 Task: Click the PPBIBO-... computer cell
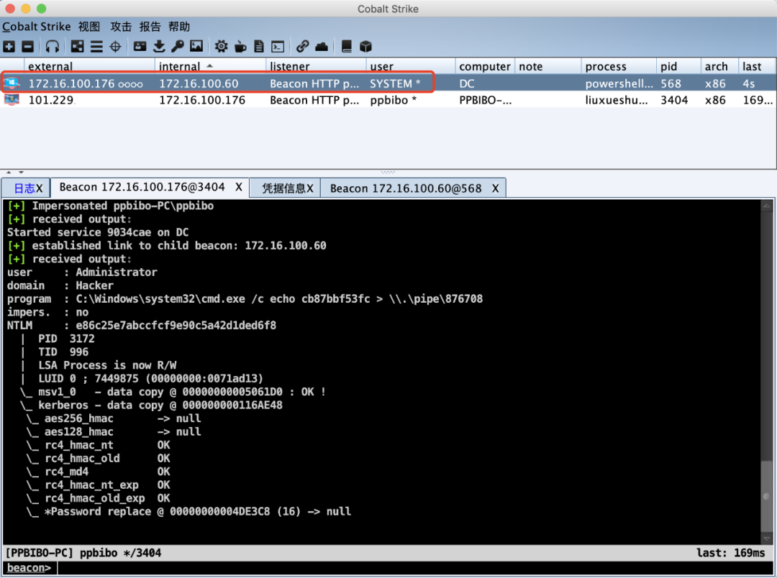pos(486,100)
